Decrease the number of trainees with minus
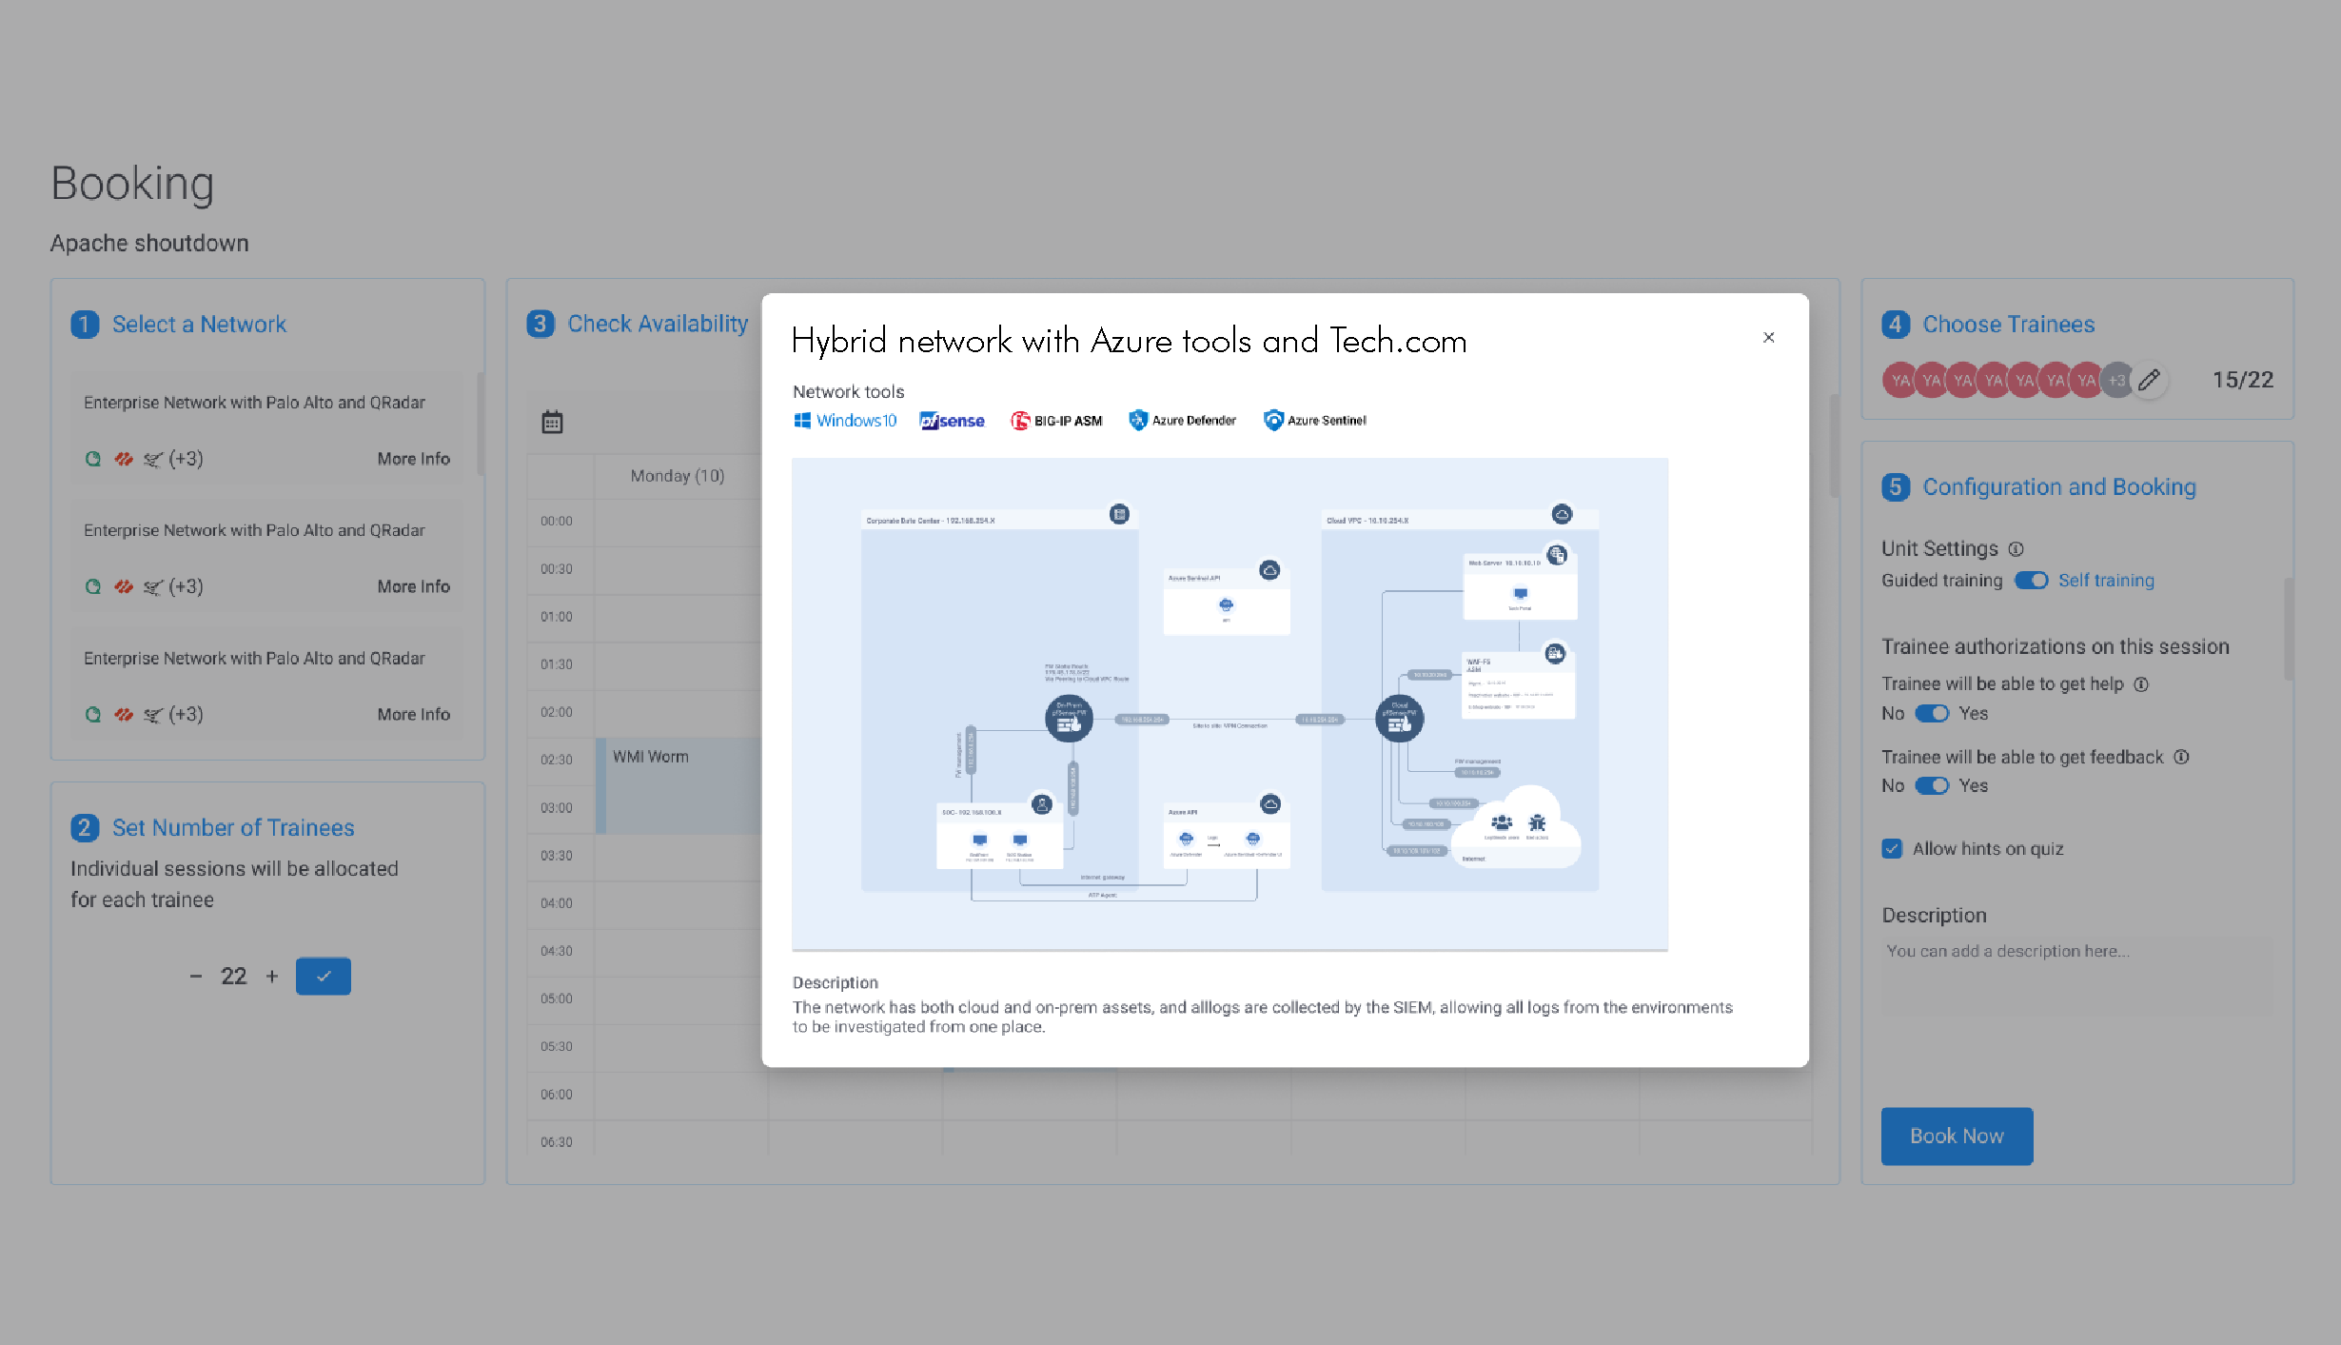 pos(196,977)
